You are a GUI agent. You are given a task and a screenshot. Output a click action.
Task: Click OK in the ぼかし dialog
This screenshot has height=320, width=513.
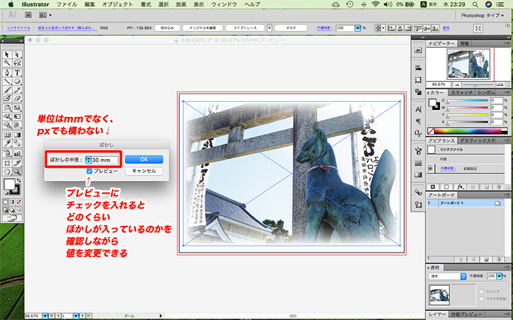coord(144,159)
